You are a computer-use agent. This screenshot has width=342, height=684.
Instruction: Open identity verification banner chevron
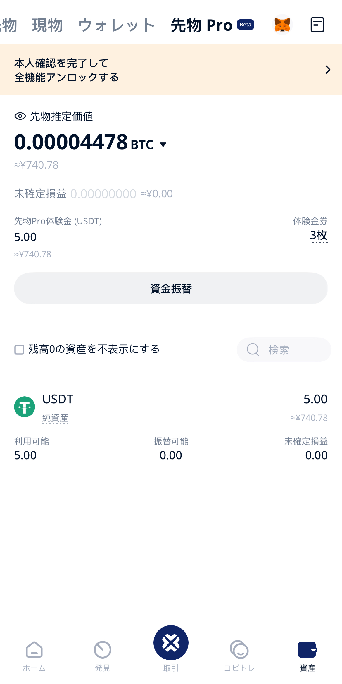328,70
